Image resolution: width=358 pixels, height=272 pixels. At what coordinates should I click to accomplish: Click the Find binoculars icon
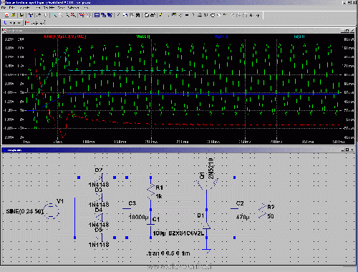(137, 15)
